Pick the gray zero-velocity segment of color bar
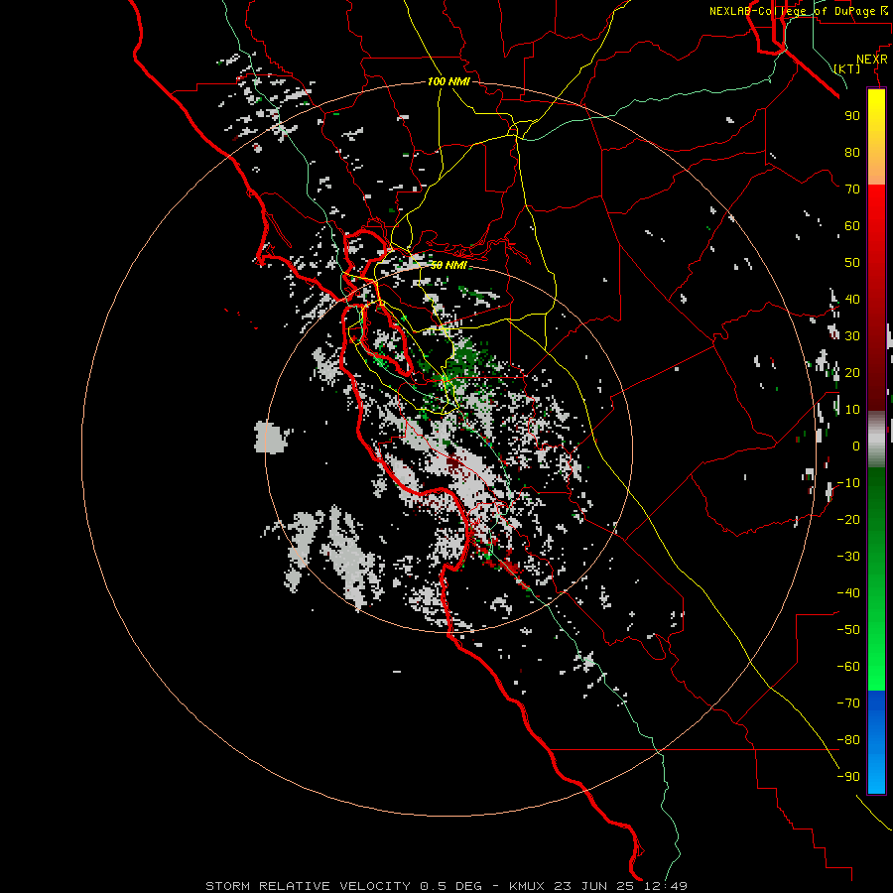The image size is (893, 893). [876, 440]
